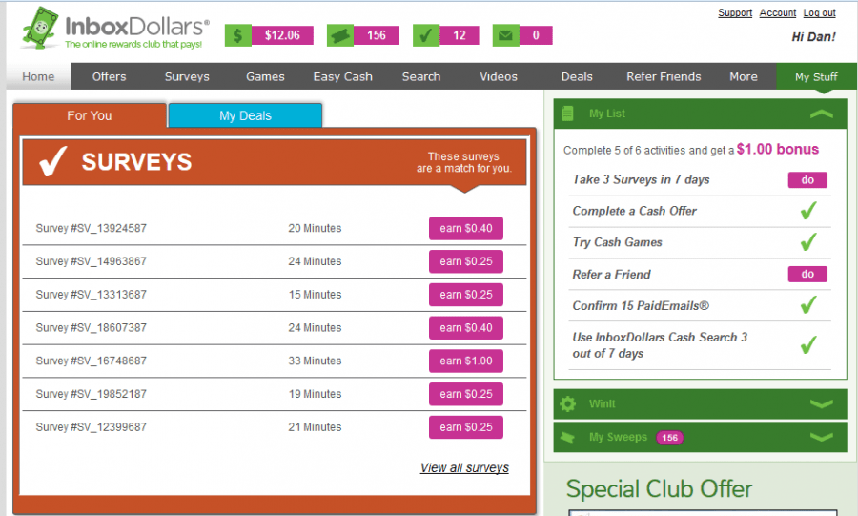Click earn $1.00 for Survey #SV_16748687

pyautogui.click(x=466, y=361)
